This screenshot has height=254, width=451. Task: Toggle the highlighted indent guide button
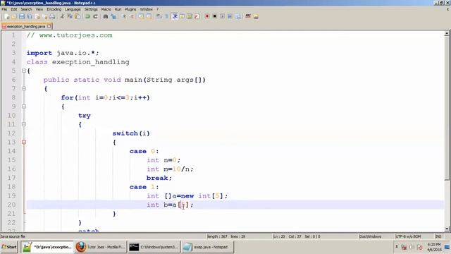(174, 16)
